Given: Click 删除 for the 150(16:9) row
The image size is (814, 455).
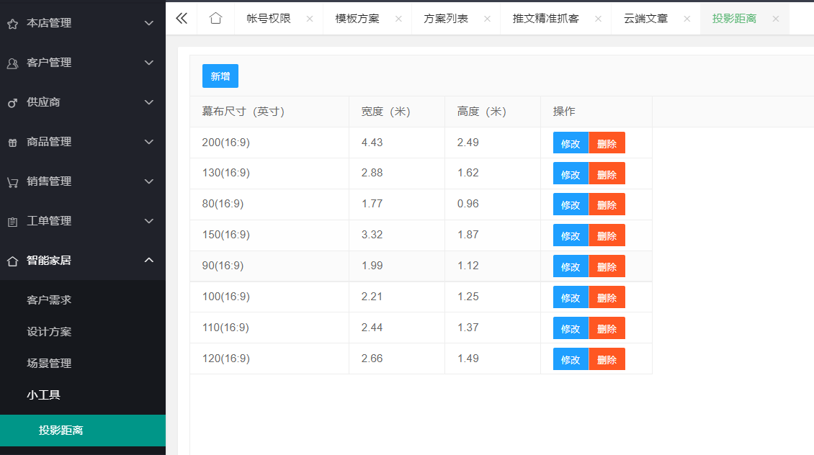Looking at the screenshot, I should pos(607,236).
